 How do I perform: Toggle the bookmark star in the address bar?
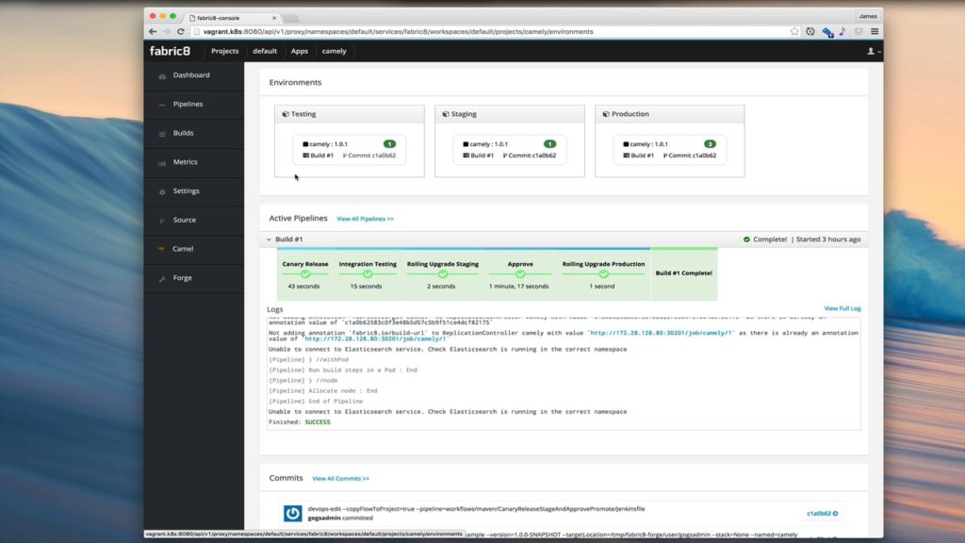point(793,31)
